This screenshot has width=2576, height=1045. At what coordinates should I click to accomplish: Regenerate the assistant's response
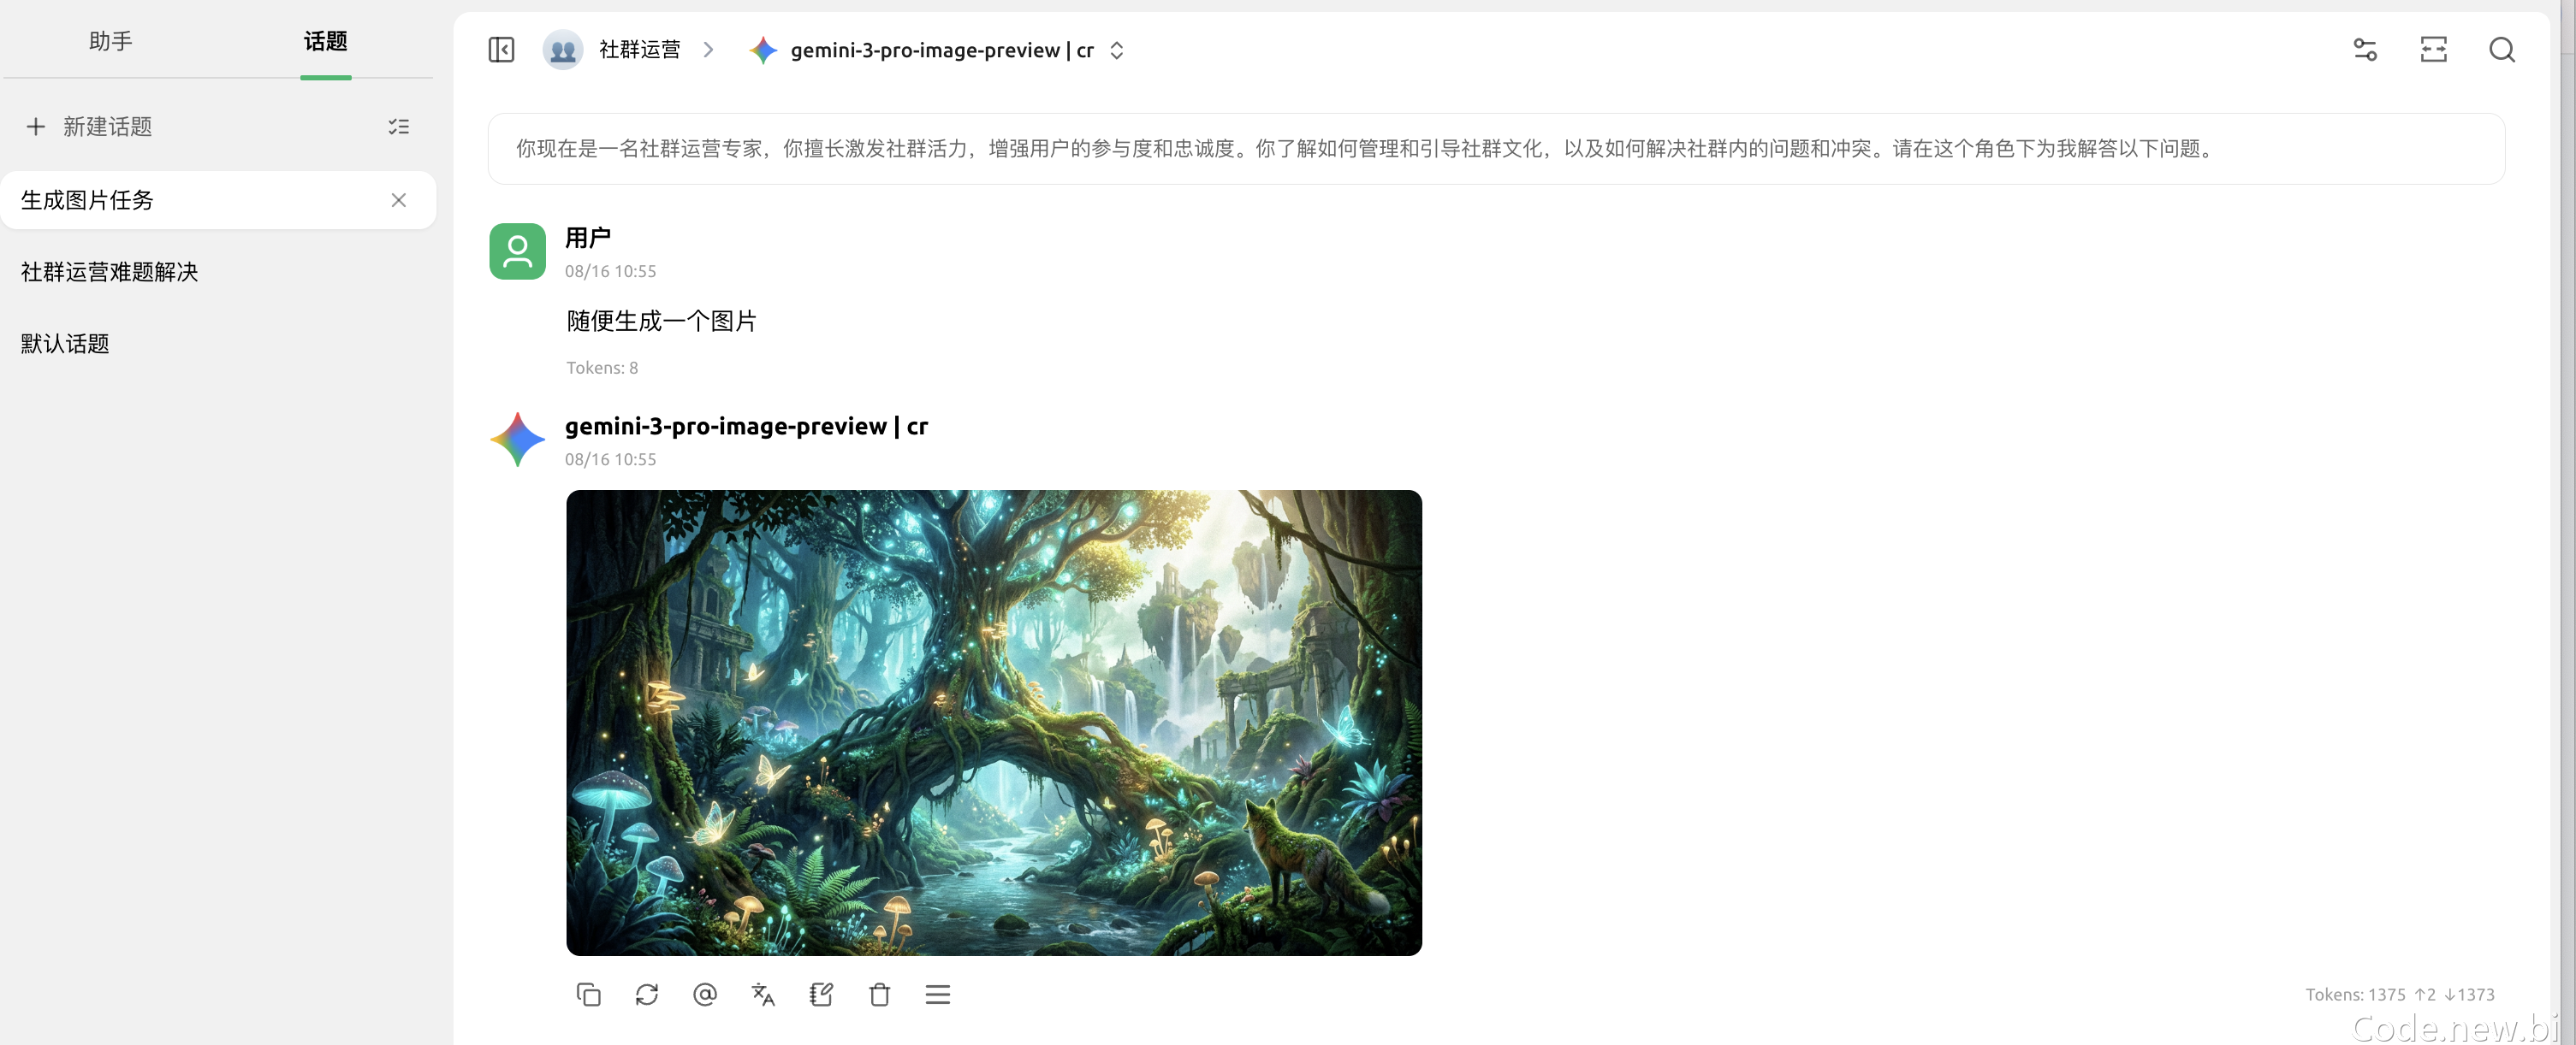coord(646,994)
